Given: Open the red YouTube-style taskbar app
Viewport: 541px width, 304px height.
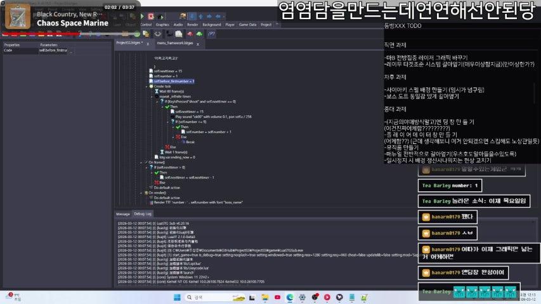Looking at the screenshot, I should tap(277, 297).
